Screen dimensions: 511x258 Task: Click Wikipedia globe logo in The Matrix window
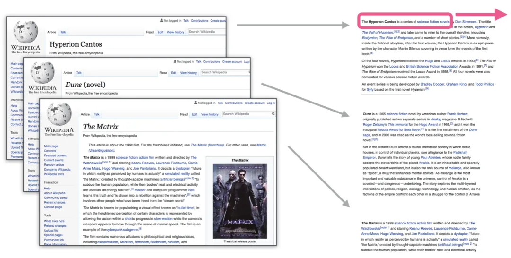click(x=59, y=114)
